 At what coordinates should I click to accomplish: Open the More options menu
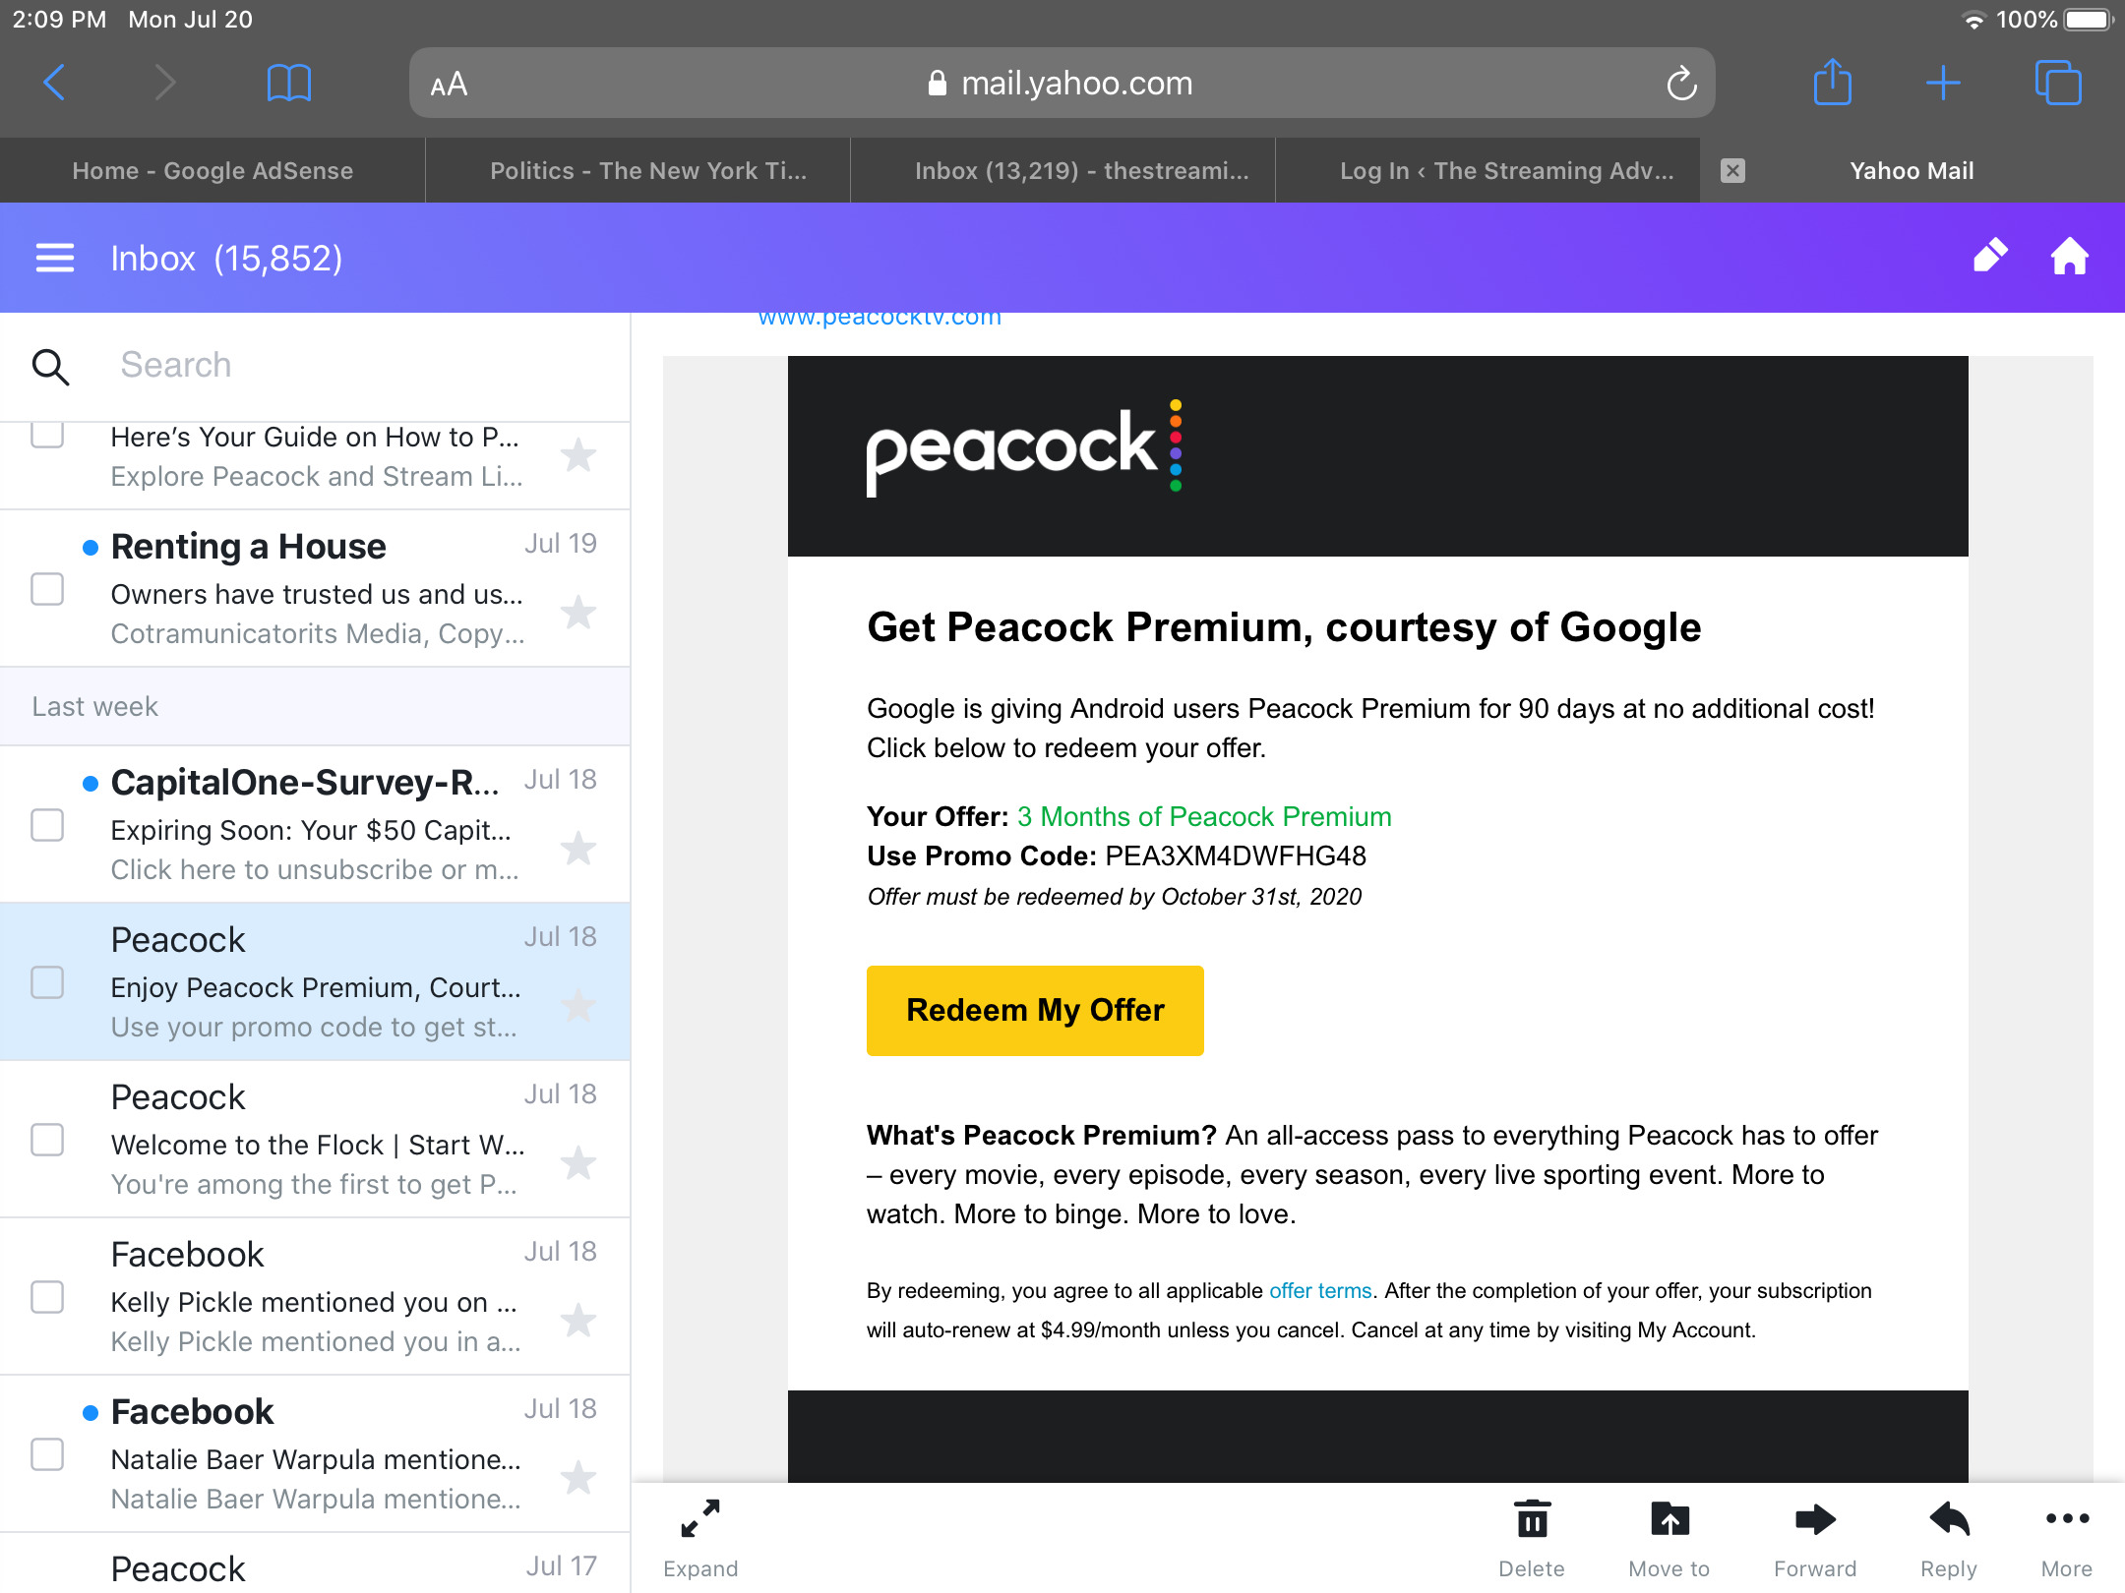[x=2067, y=1539]
